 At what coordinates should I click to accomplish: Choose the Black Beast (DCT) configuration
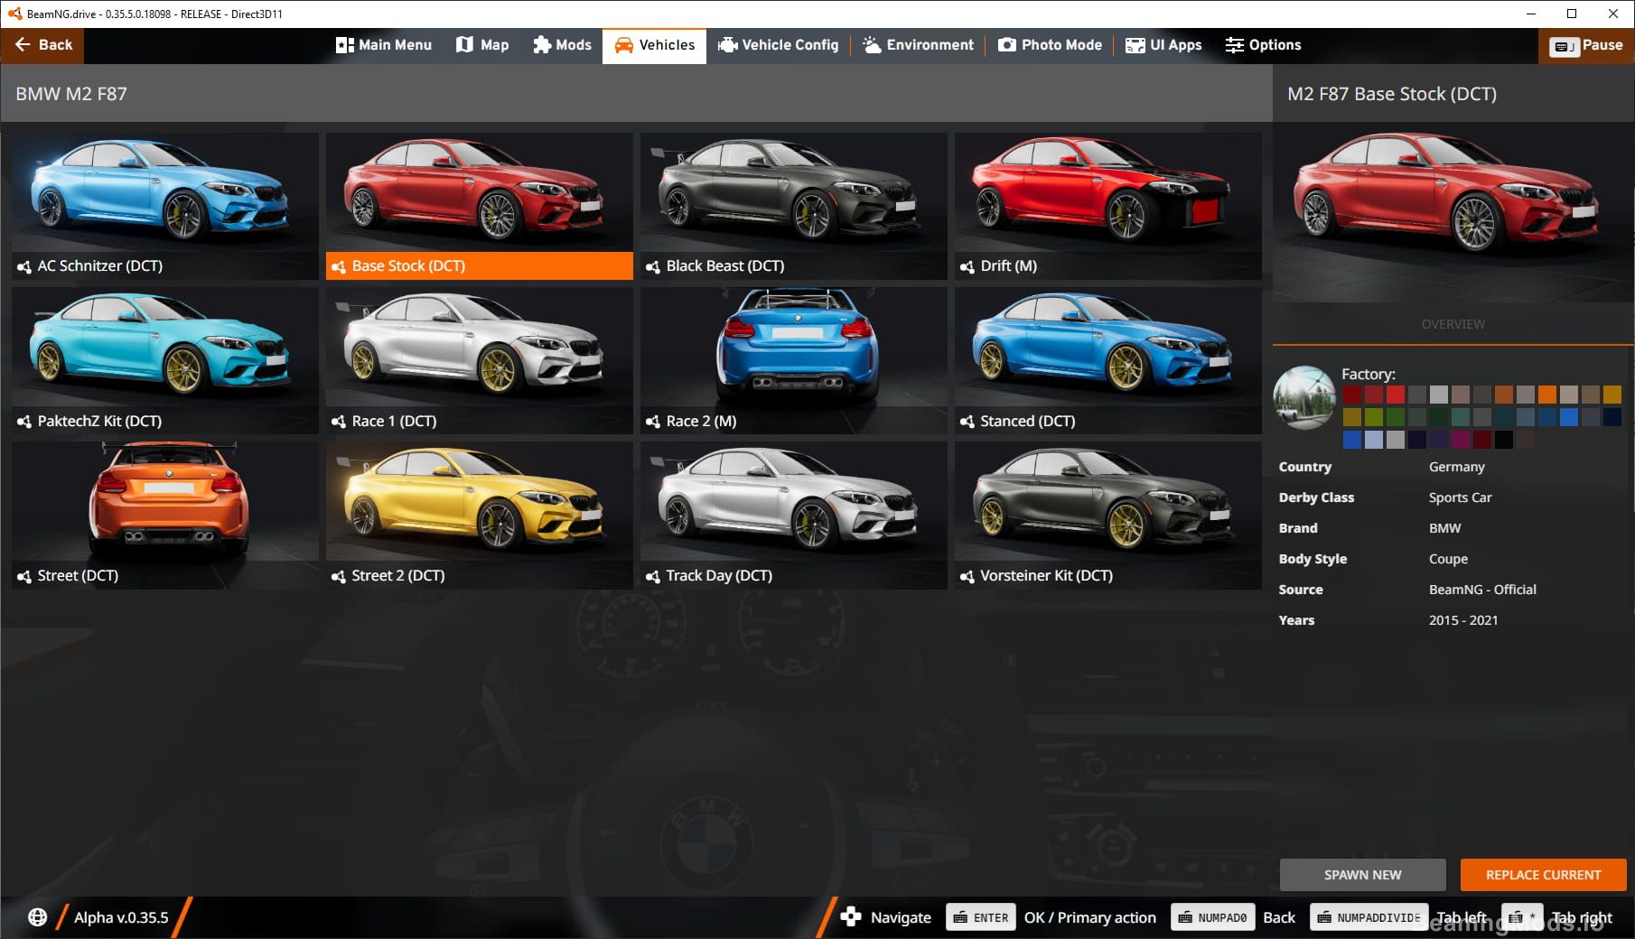tap(793, 206)
